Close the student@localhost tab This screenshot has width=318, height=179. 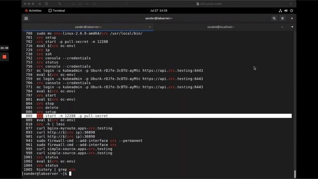[282, 27]
